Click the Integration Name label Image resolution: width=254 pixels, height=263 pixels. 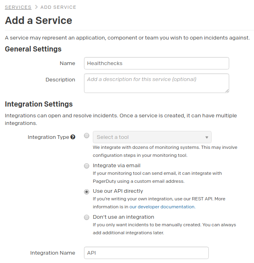[53, 253]
